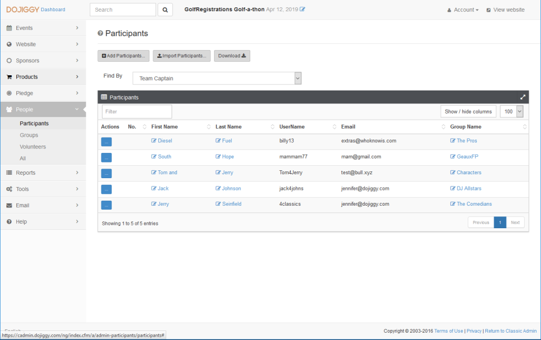Edit first name Diesel link
541x340 pixels.
(162, 140)
